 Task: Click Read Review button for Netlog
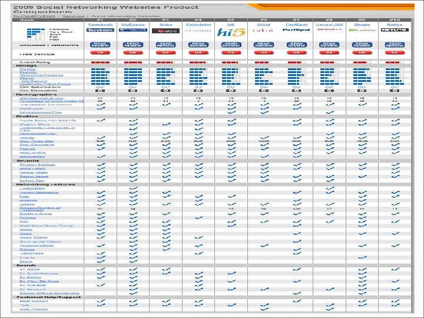(x=395, y=45)
